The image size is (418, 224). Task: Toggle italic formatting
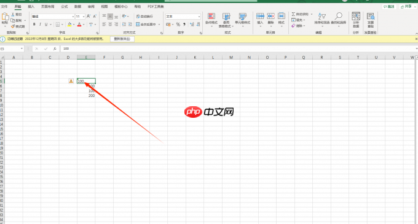[40, 25]
